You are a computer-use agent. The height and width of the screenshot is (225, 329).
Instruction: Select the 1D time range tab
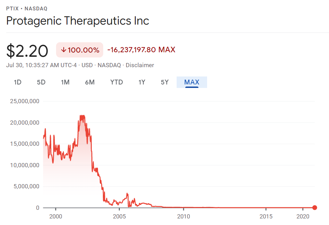pyautogui.click(x=18, y=82)
